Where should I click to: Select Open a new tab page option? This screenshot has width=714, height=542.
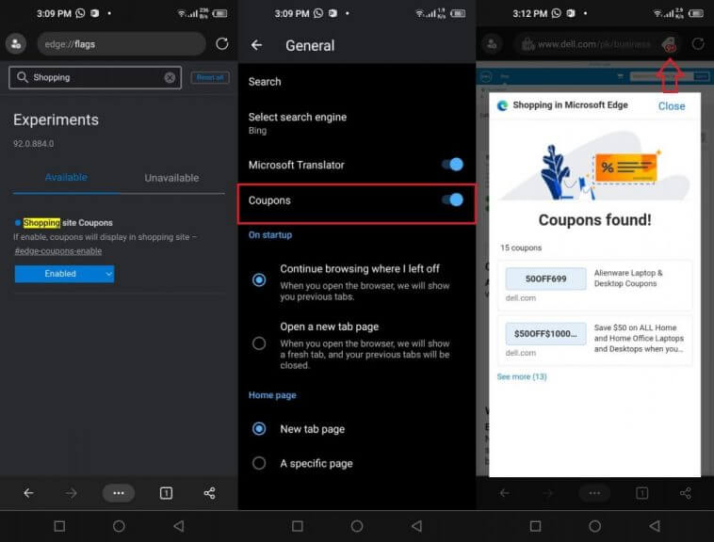point(259,343)
